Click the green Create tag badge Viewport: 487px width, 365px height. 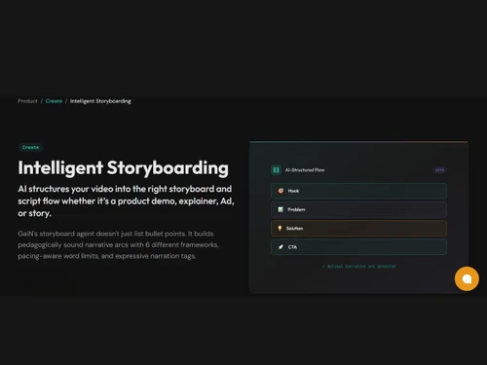pyautogui.click(x=30, y=147)
